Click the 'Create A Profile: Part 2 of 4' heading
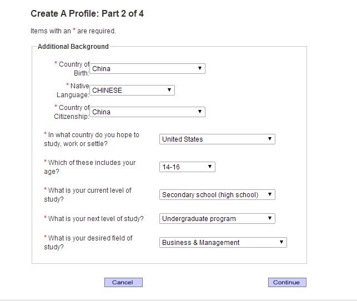357x301 pixels. point(87,13)
